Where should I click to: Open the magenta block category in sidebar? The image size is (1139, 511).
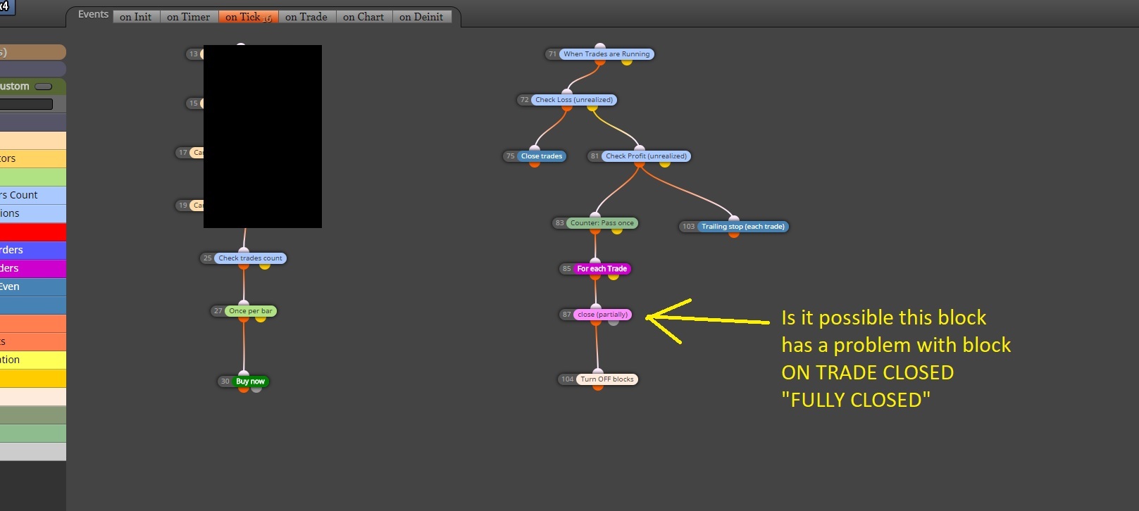pos(33,268)
